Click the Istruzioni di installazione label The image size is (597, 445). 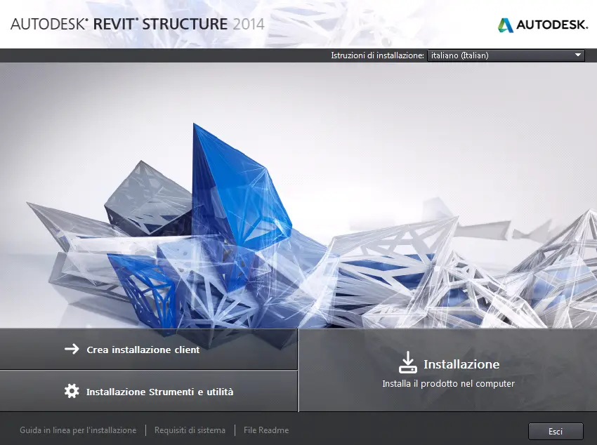pos(377,55)
